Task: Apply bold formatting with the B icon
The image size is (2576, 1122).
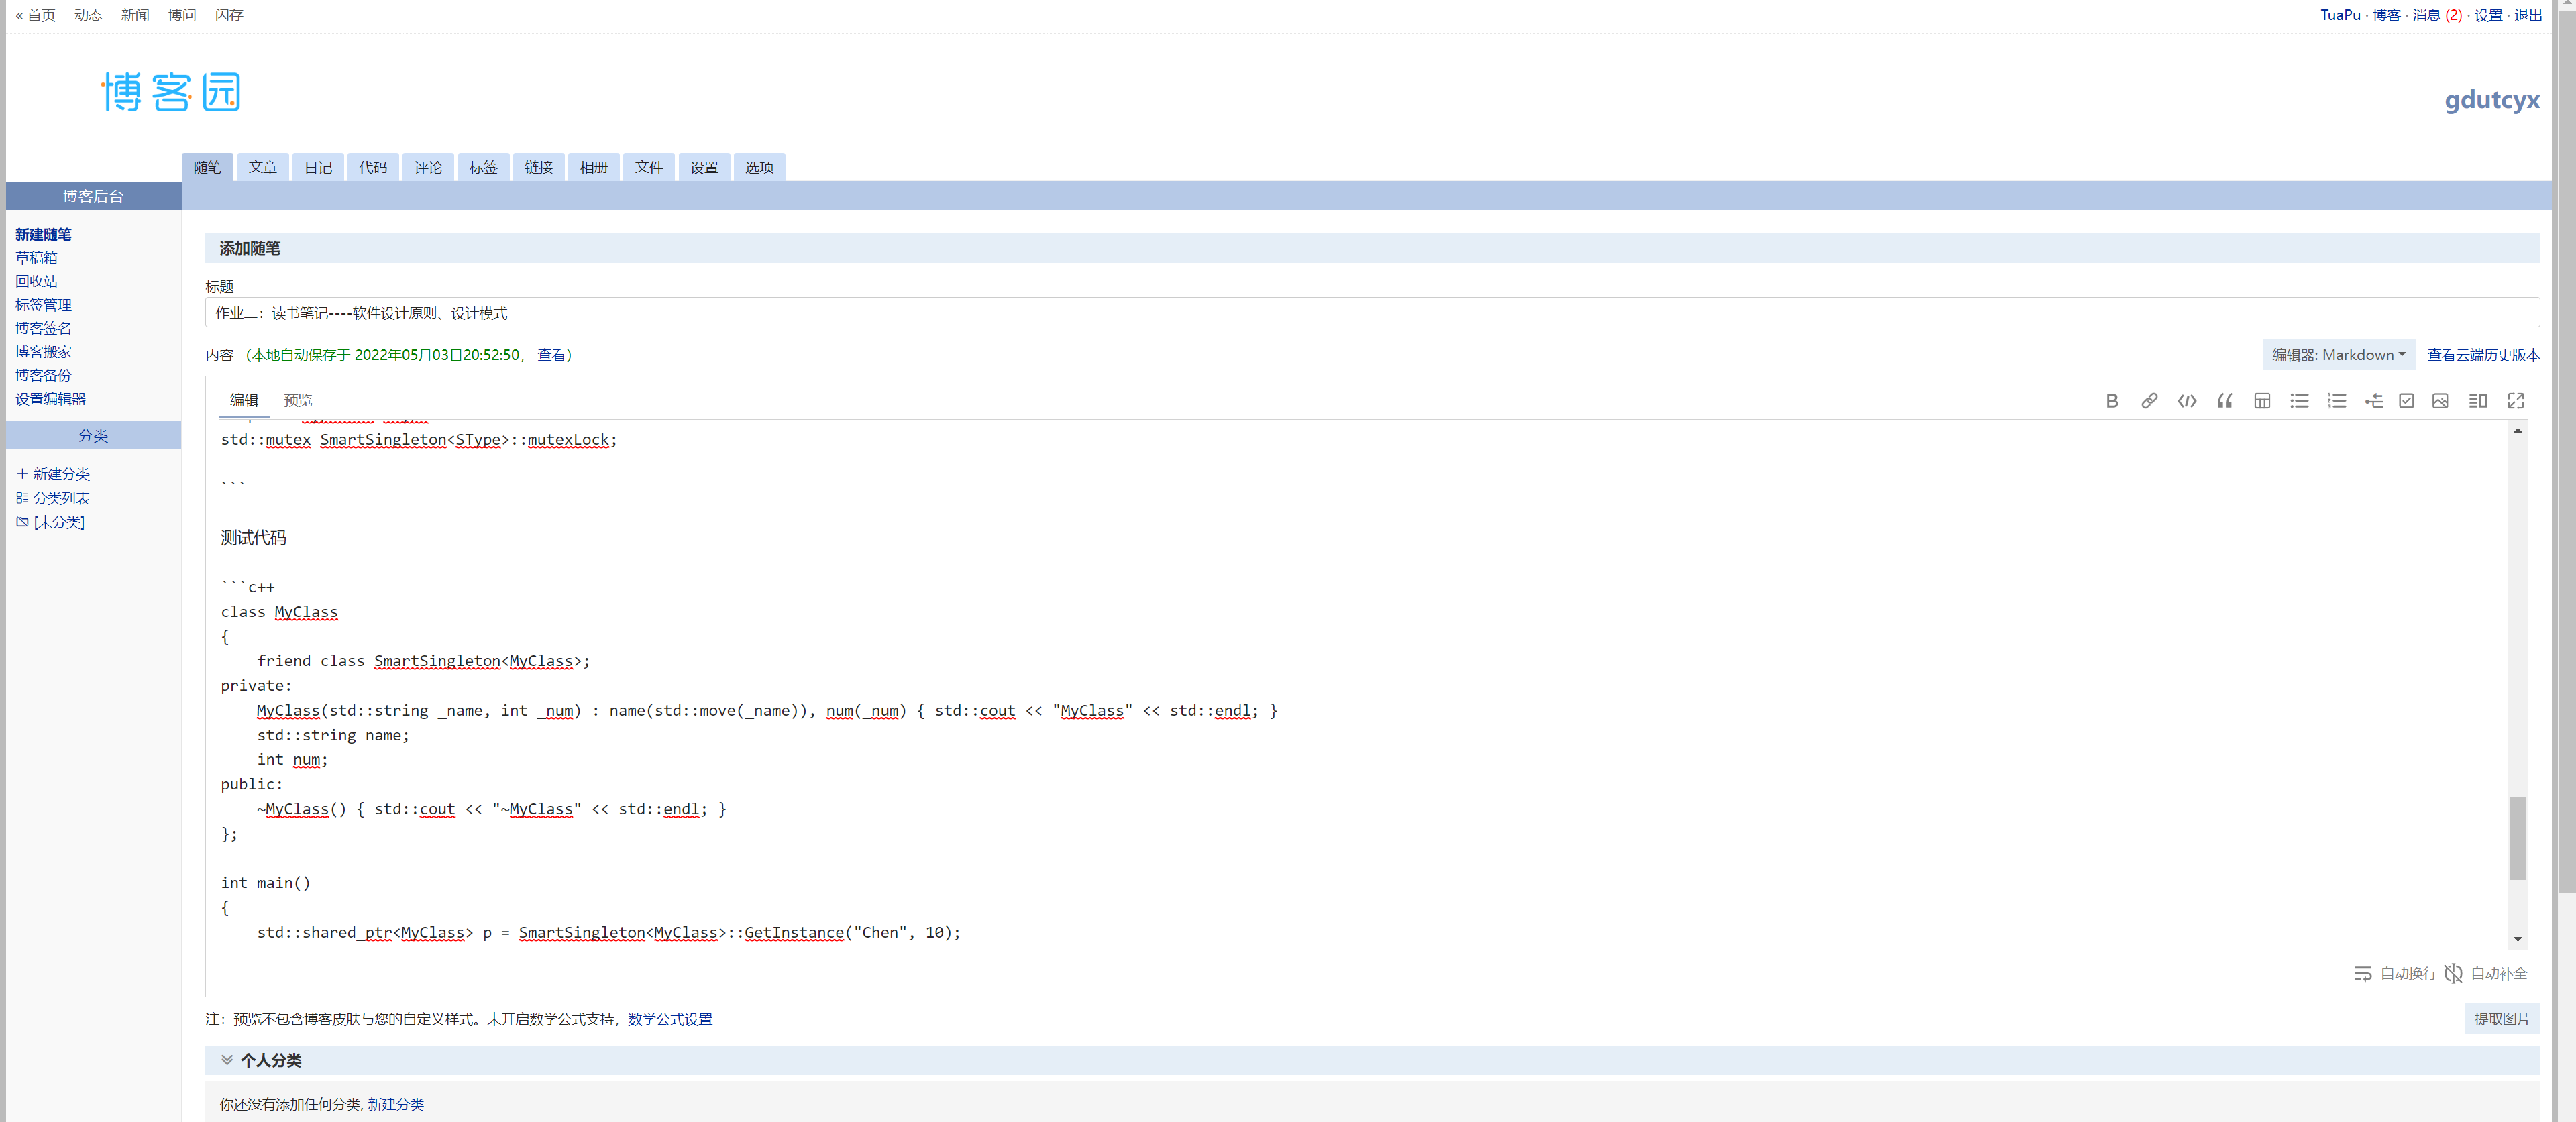Action: pyautogui.click(x=2111, y=401)
